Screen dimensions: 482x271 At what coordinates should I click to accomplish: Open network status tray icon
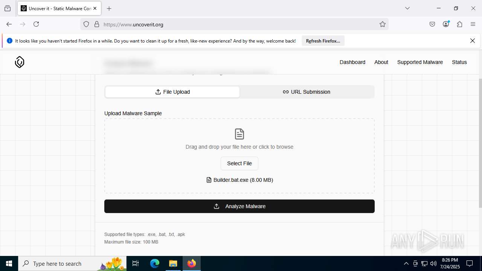(424, 263)
